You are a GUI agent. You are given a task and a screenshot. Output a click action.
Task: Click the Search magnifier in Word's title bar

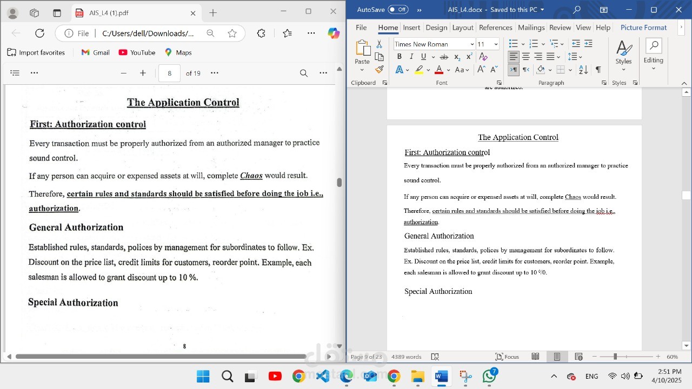tap(577, 10)
